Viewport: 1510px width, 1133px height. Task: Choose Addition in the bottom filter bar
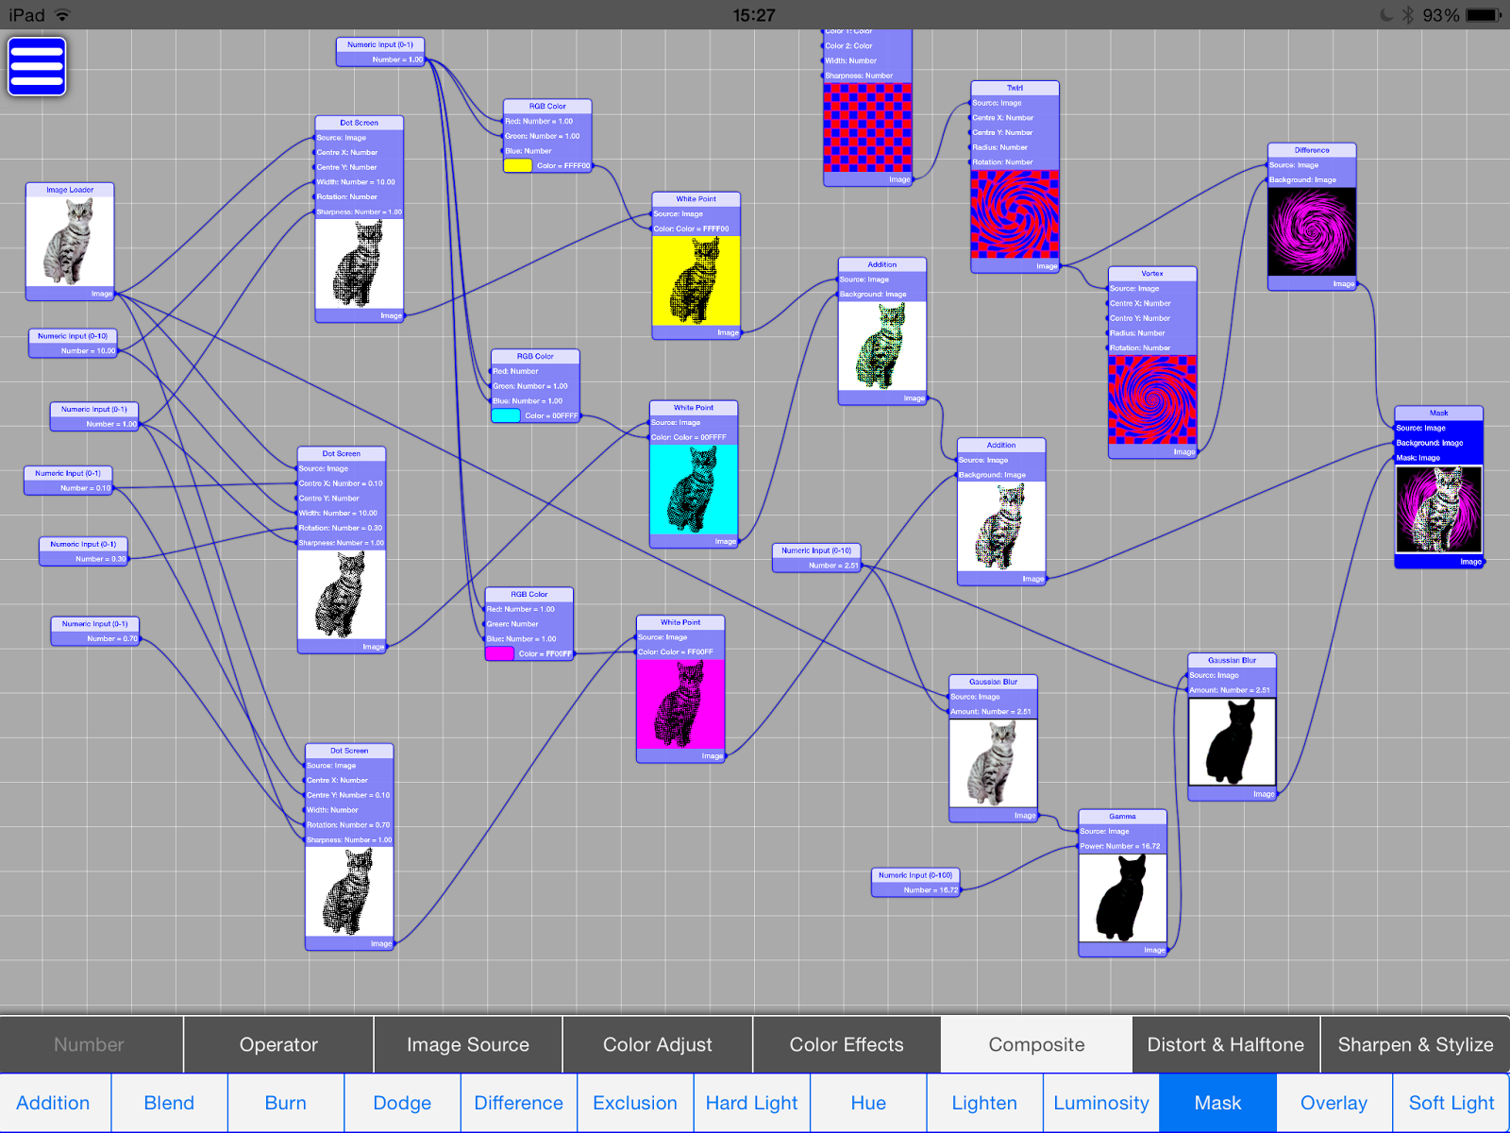click(x=53, y=1103)
